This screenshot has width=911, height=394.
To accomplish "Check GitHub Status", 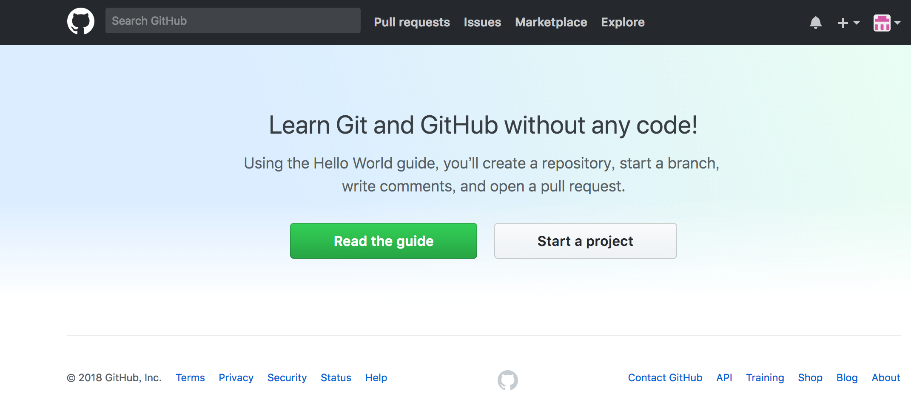I will [336, 377].
